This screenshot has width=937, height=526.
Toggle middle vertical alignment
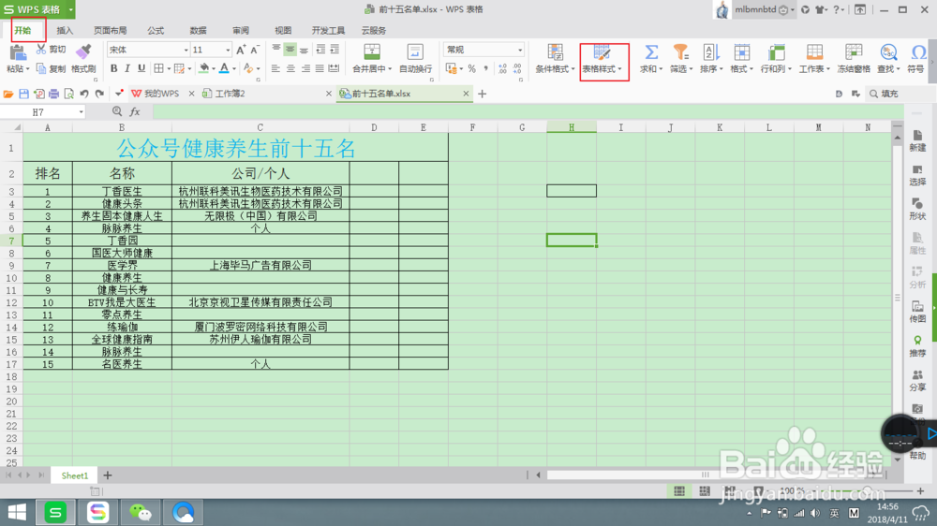tap(290, 50)
